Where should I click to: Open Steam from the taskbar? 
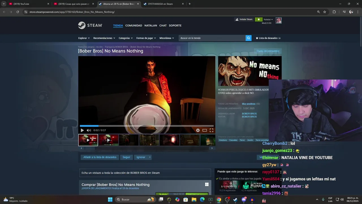235,199
